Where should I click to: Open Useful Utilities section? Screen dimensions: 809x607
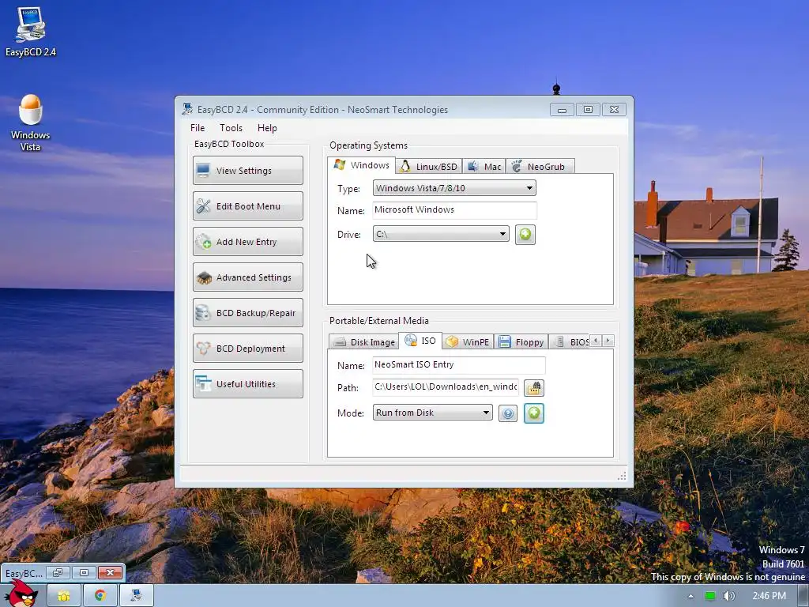click(x=247, y=384)
